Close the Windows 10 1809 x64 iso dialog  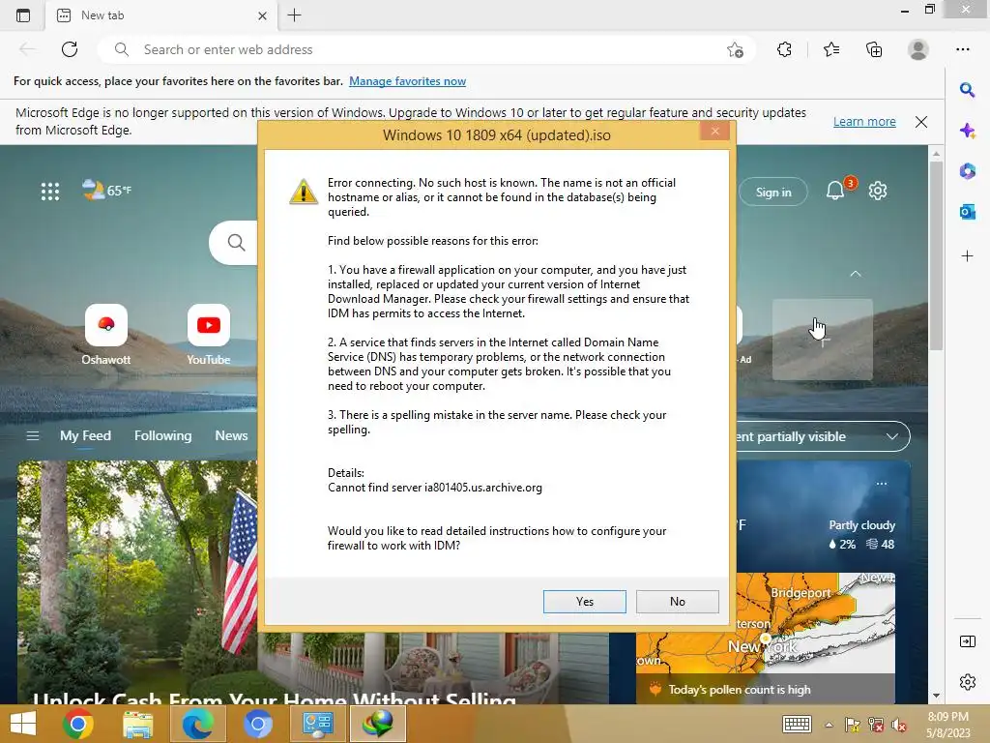point(714,131)
